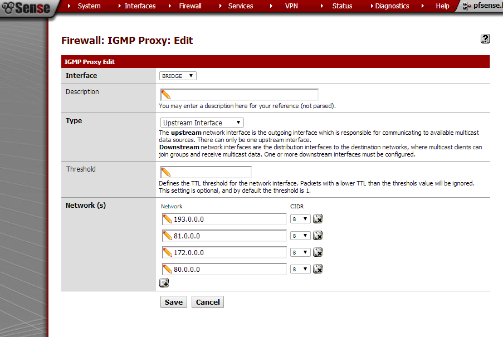Open the Services menu
Screen dimensions: 503x337
point(241,6)
